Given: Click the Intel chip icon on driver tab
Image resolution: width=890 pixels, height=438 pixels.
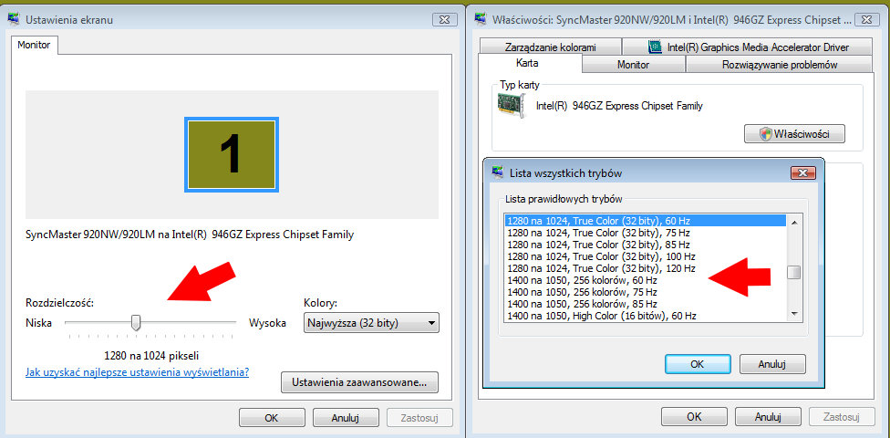Looking at the screenshot, I should pos(655,47).
